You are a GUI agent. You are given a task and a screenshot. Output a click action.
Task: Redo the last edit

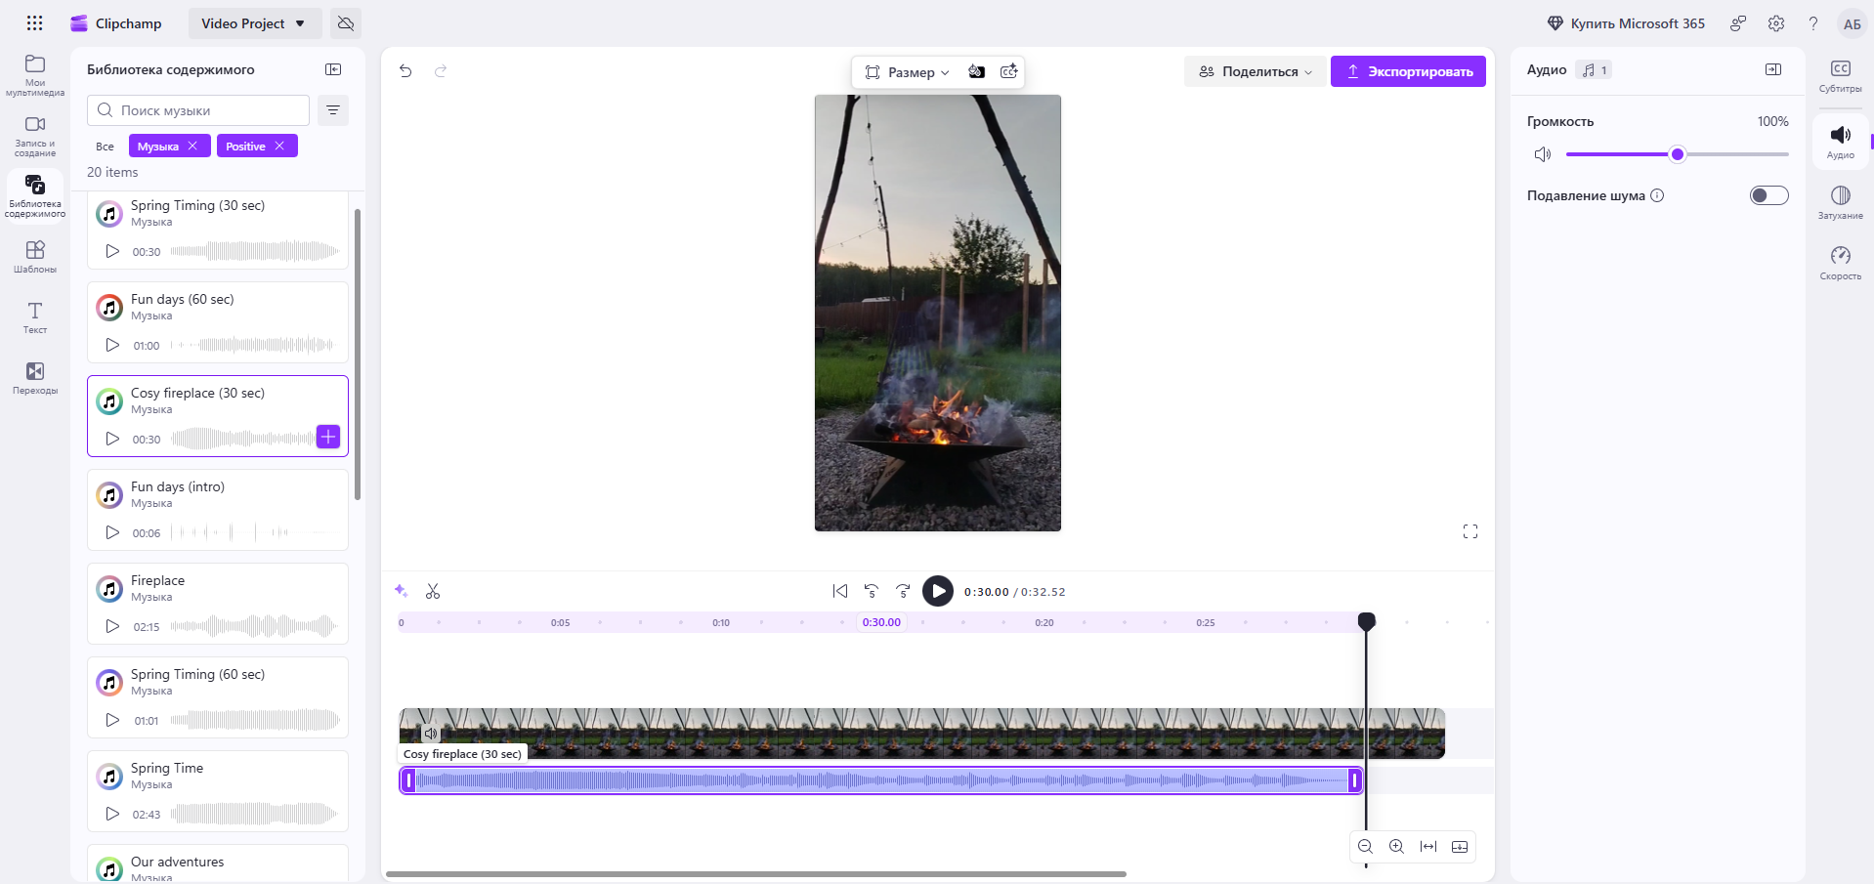tap(441, 70)
